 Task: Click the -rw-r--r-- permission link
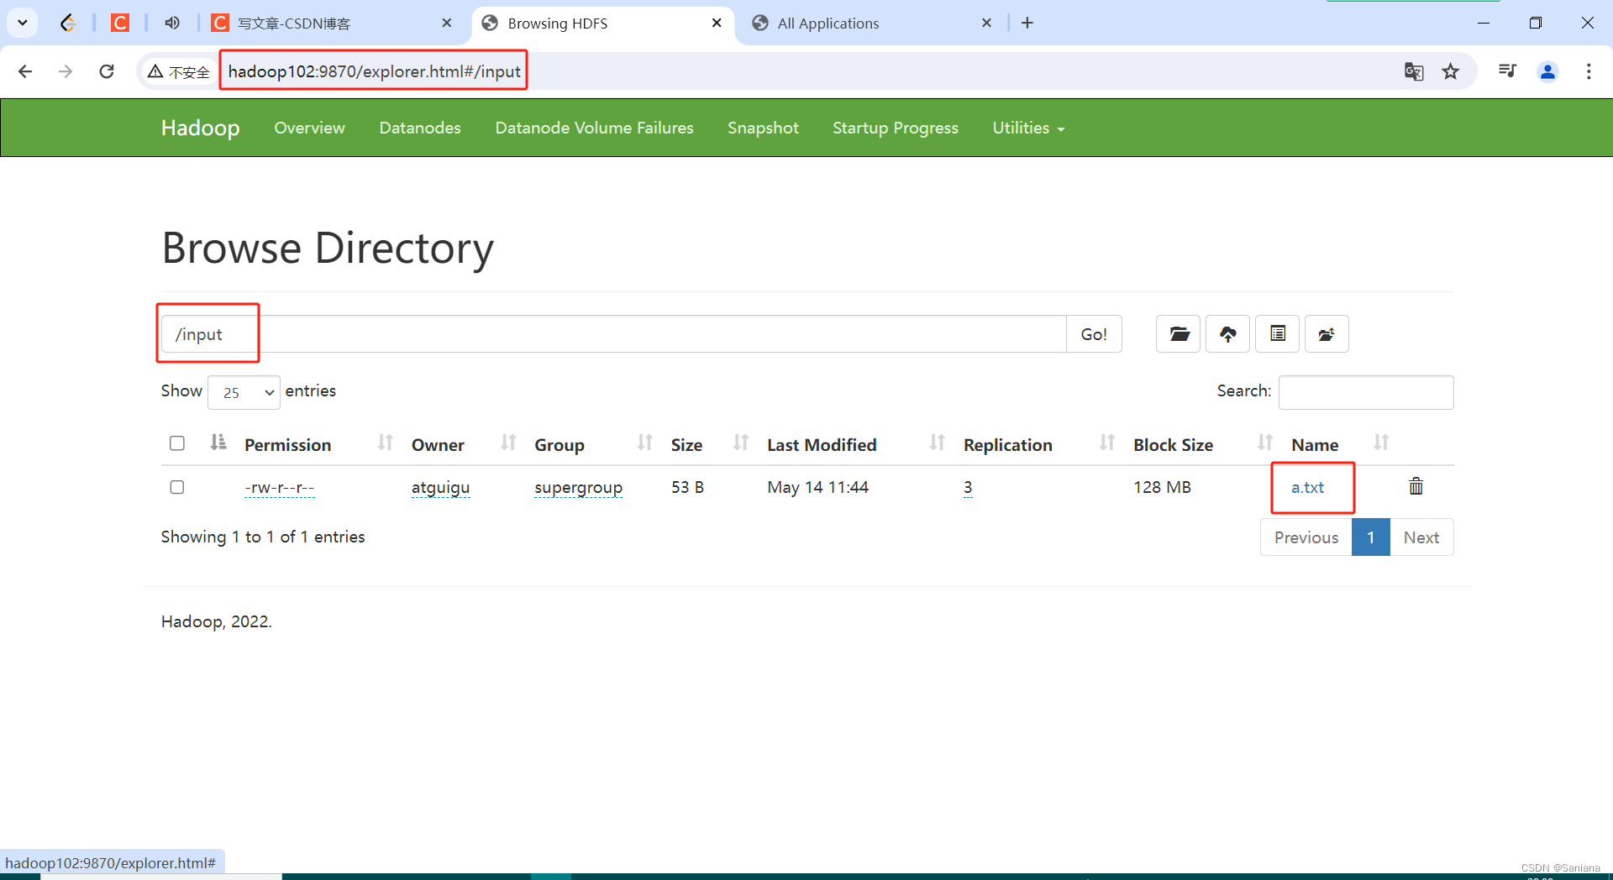pos(279,487)
